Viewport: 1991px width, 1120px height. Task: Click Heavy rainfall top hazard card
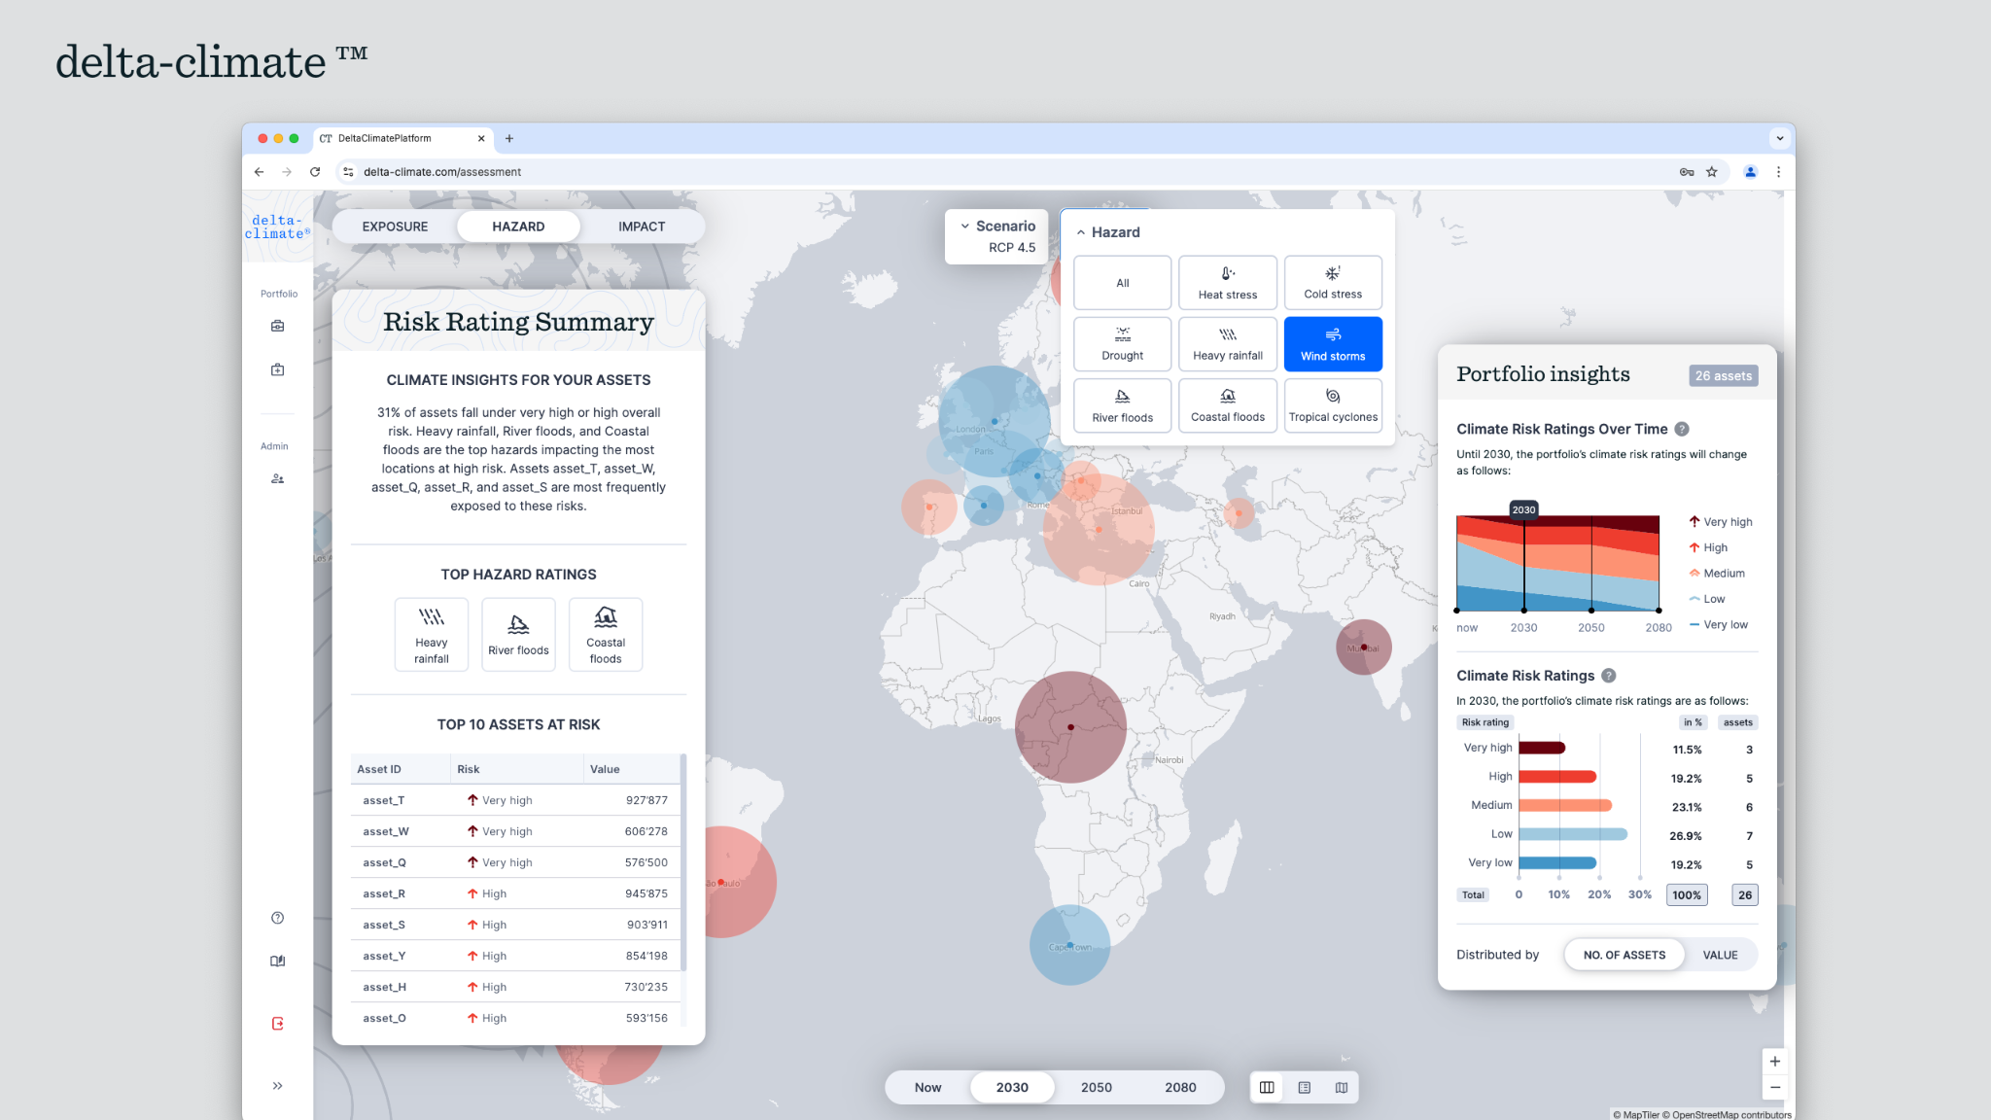432,635
